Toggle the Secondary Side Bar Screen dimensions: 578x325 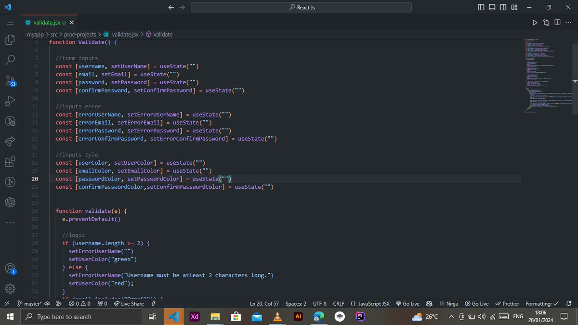coord(503,7)
